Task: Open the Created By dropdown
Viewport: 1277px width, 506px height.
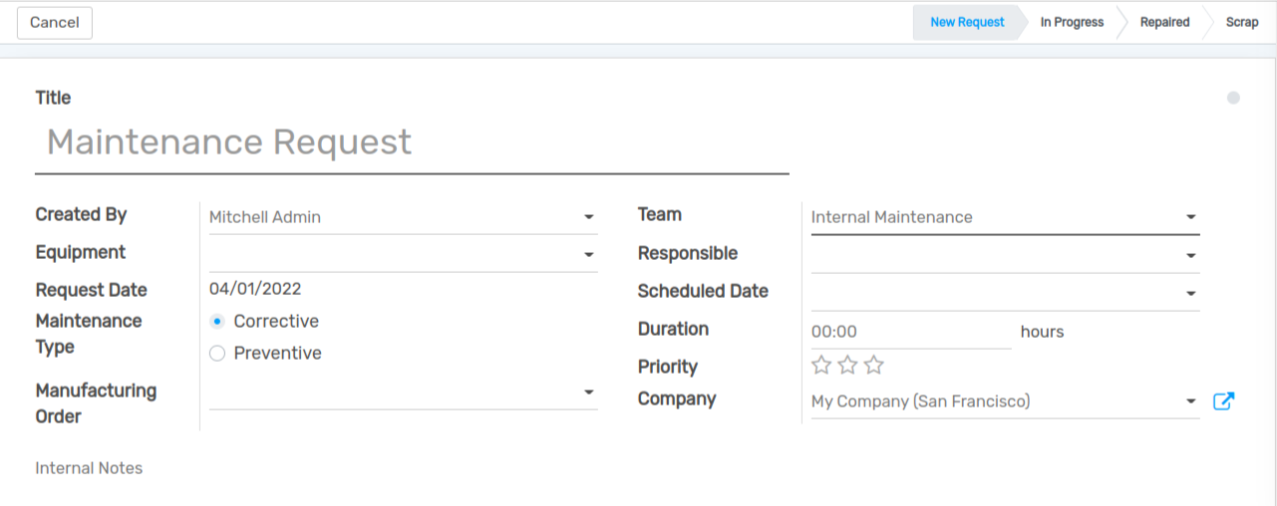Action: [x=588, y=217]
